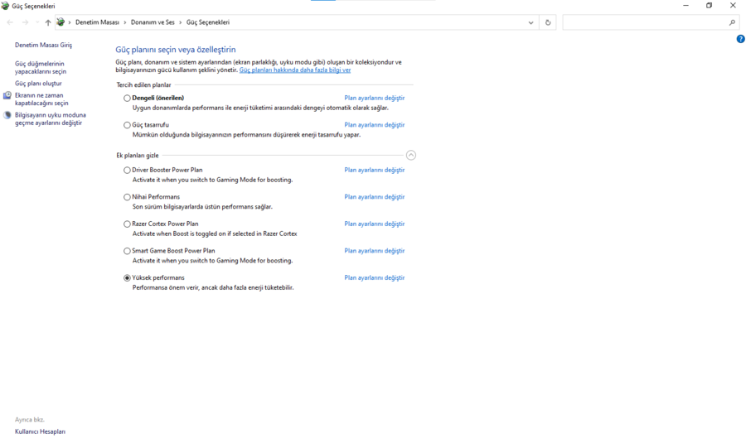Screen dimensions: 746x443
Task: Select Driver Booster Power Plan
Action: [127, 171]
